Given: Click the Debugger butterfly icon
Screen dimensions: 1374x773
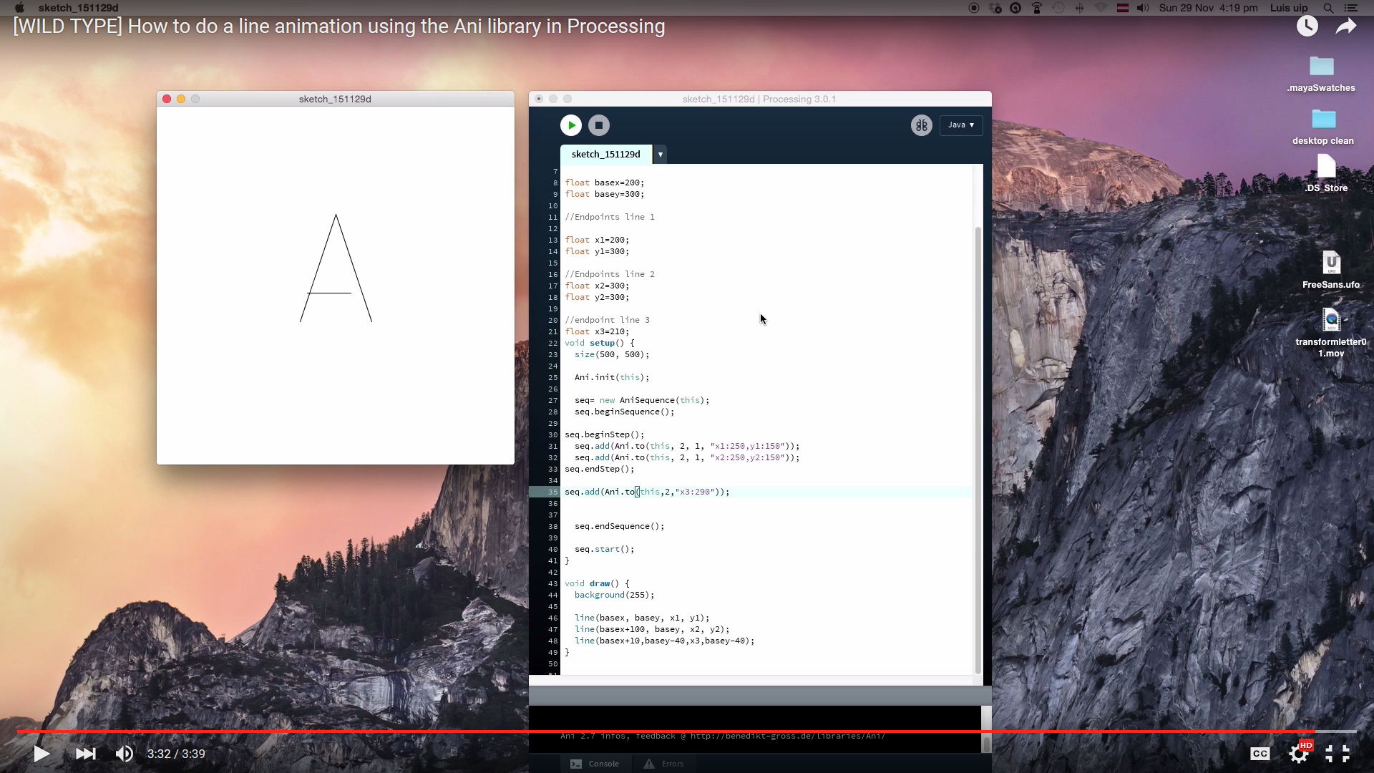Looking at the screenshot, I should [x=921, y=125].
